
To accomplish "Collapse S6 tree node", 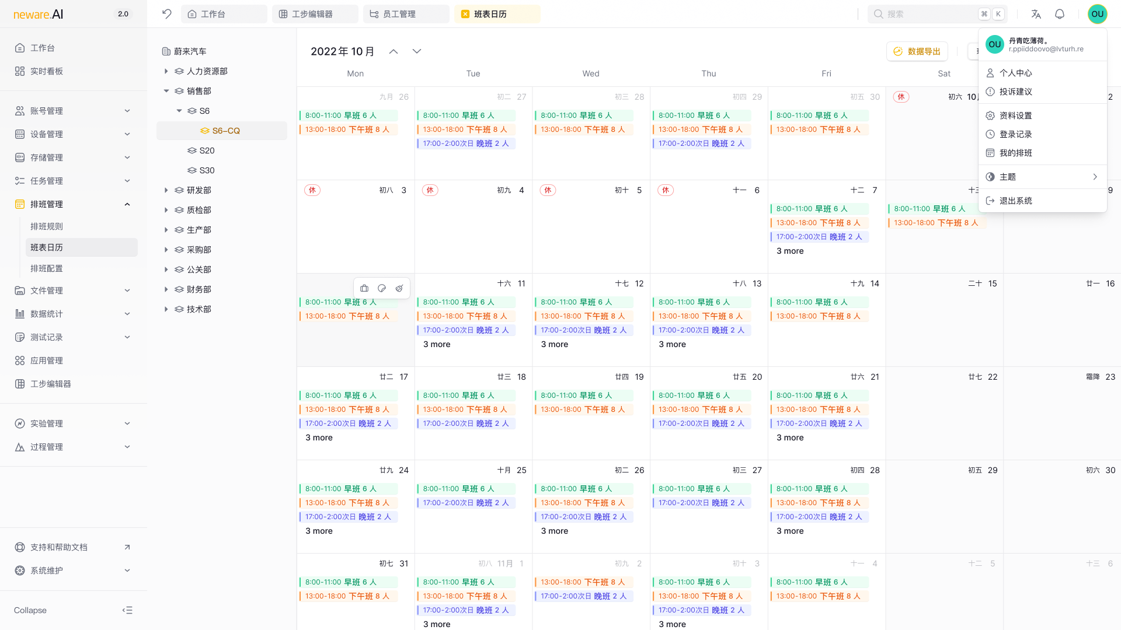I will tap(179, 111).
